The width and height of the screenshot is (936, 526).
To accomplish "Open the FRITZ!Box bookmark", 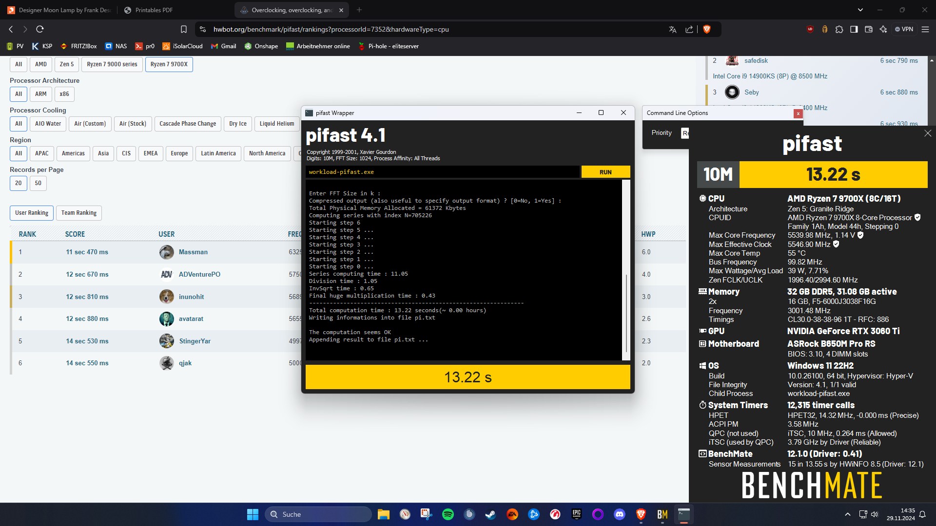I will pyautogui.click(x=78, y=46).
